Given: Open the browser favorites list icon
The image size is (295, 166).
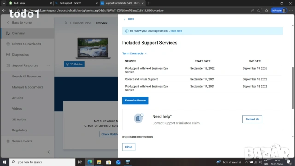Looking at the screenshot, I should 266,11.
